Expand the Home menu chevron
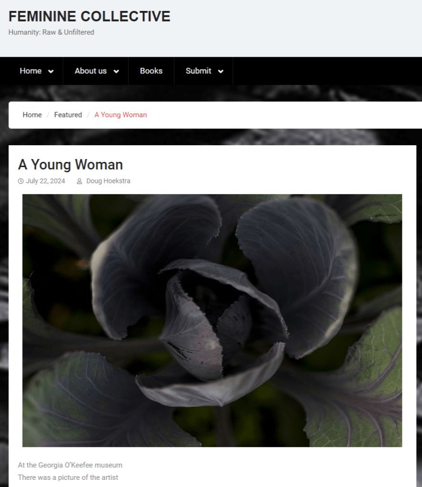422x487 pixels. click(50, 71)
